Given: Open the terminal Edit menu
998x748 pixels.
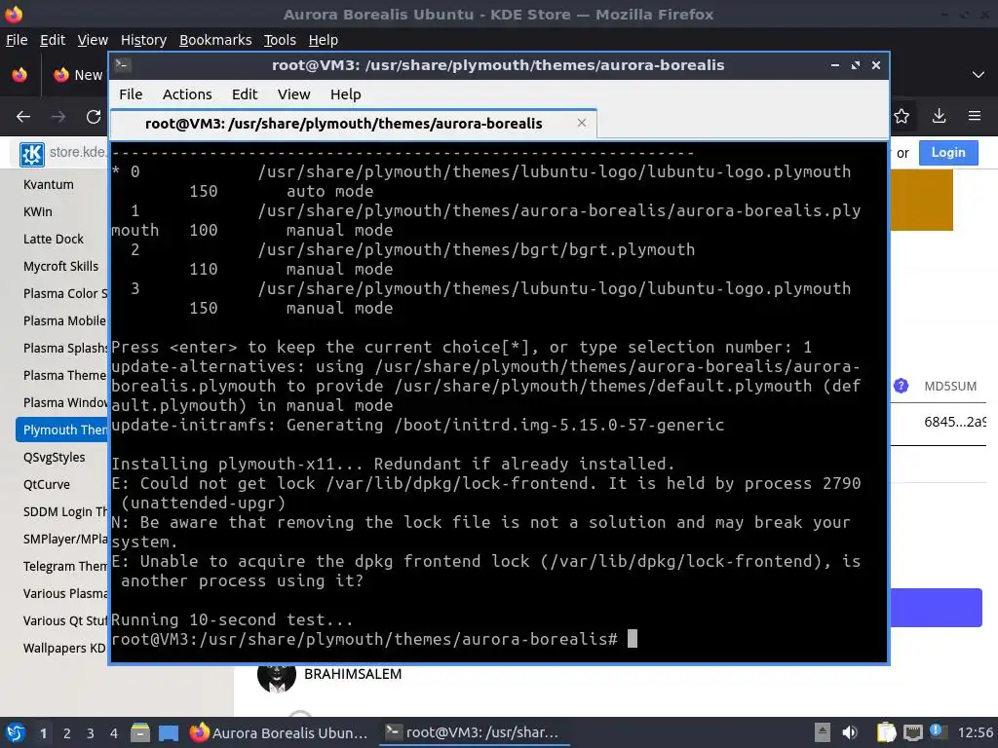Looking at the screenshot, I should (245, 94).
